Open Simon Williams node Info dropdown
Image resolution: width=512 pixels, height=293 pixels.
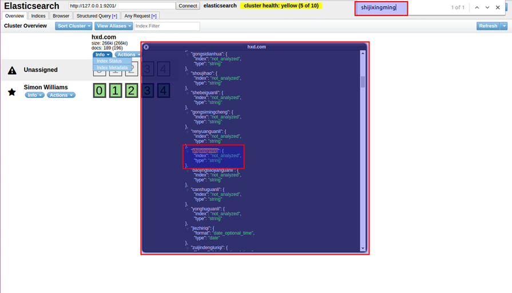tap(35, 95)
